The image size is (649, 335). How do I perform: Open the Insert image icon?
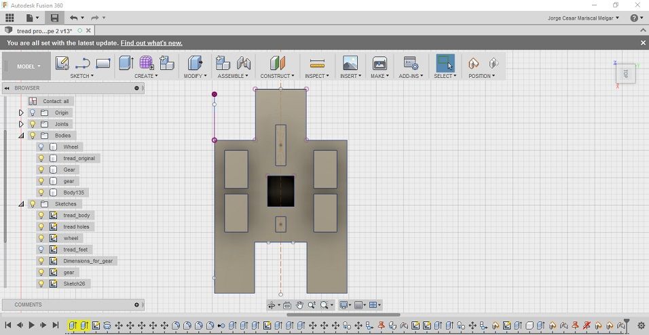pyautogui.click(x=350, y=63)
